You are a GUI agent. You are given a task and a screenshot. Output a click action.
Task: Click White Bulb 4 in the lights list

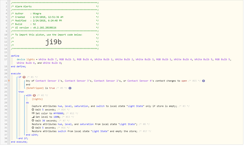pos(183,60)
